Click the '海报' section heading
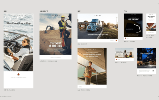The image size is (159, 100). (x=79, y=11)
